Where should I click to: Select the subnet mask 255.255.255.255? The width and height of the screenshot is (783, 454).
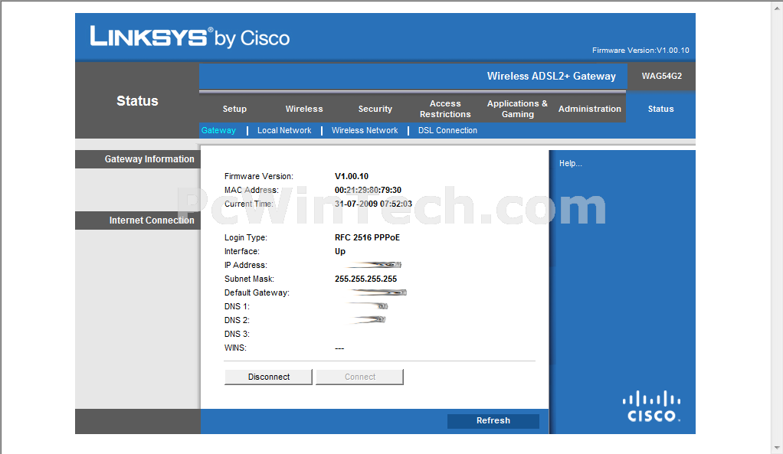(365, 279)
